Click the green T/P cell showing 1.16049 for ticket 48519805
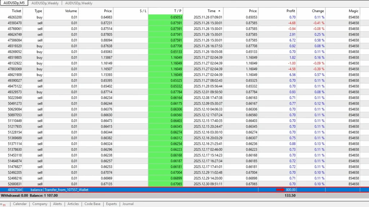 (165, 57)
